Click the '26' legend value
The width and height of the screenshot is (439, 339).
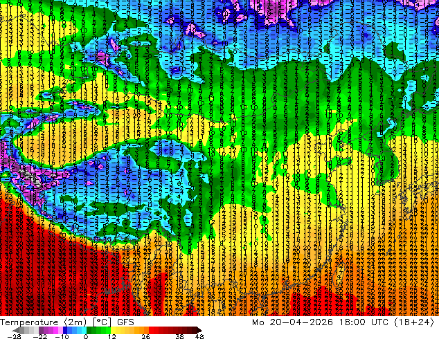(145, 336)
